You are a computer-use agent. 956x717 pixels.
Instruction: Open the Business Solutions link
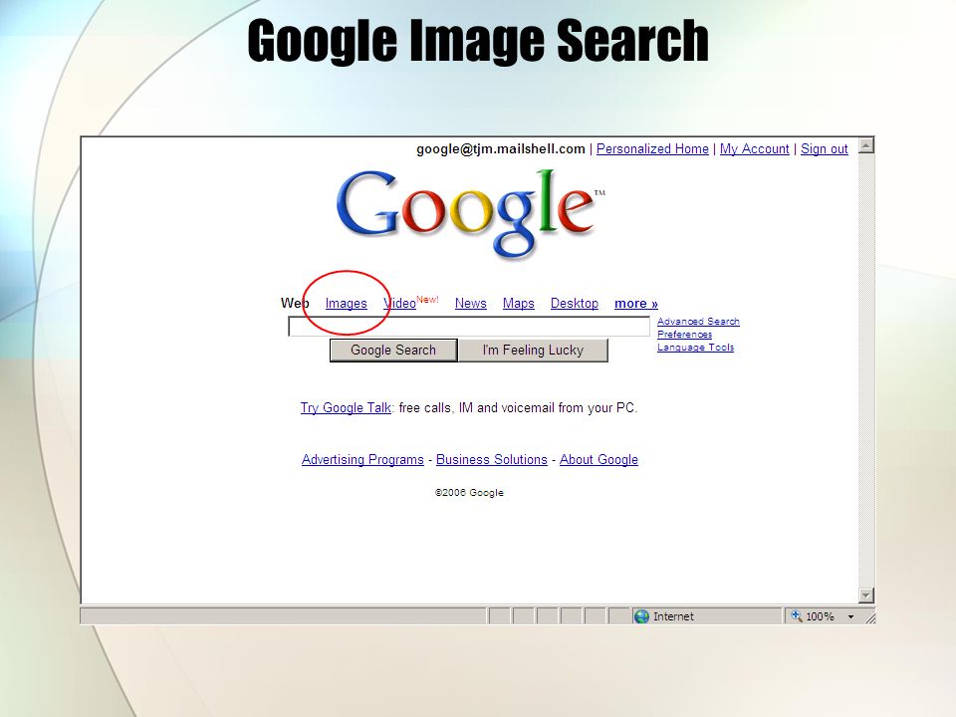(491, 459)
